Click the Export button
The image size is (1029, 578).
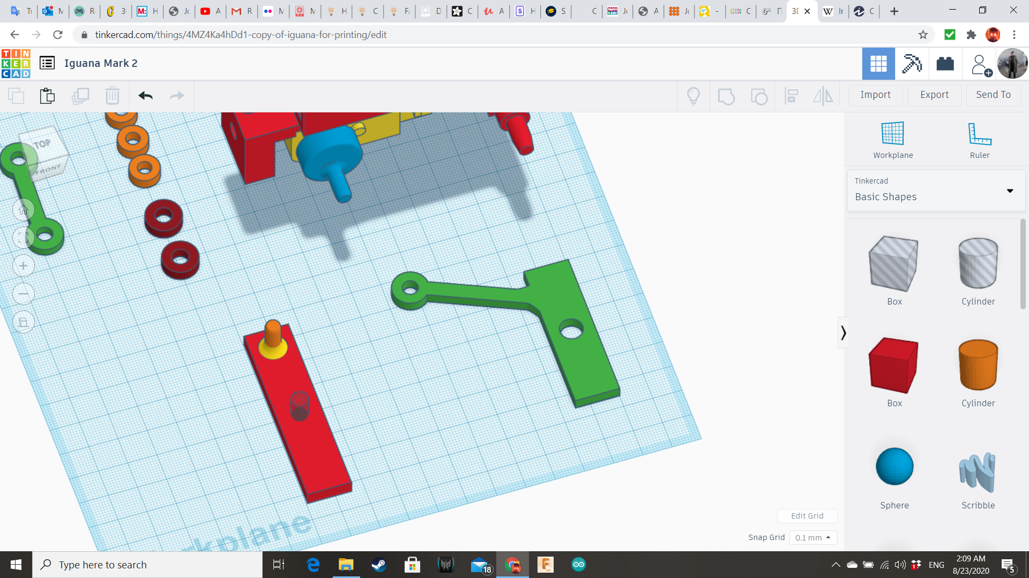(934, 95)
